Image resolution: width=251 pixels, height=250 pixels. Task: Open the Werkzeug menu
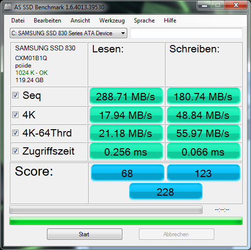click(112, 21)
